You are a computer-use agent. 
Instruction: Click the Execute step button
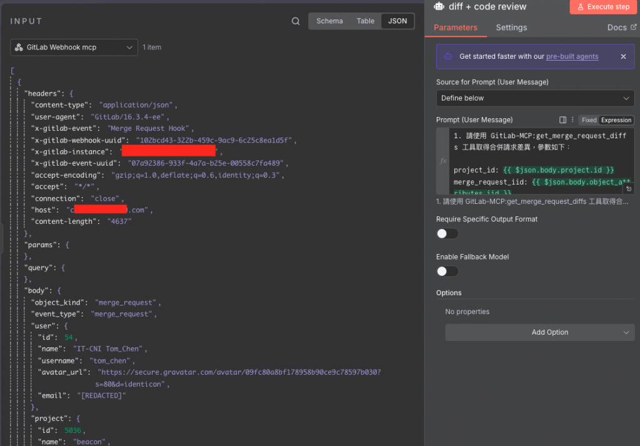(x=603, y=7)
